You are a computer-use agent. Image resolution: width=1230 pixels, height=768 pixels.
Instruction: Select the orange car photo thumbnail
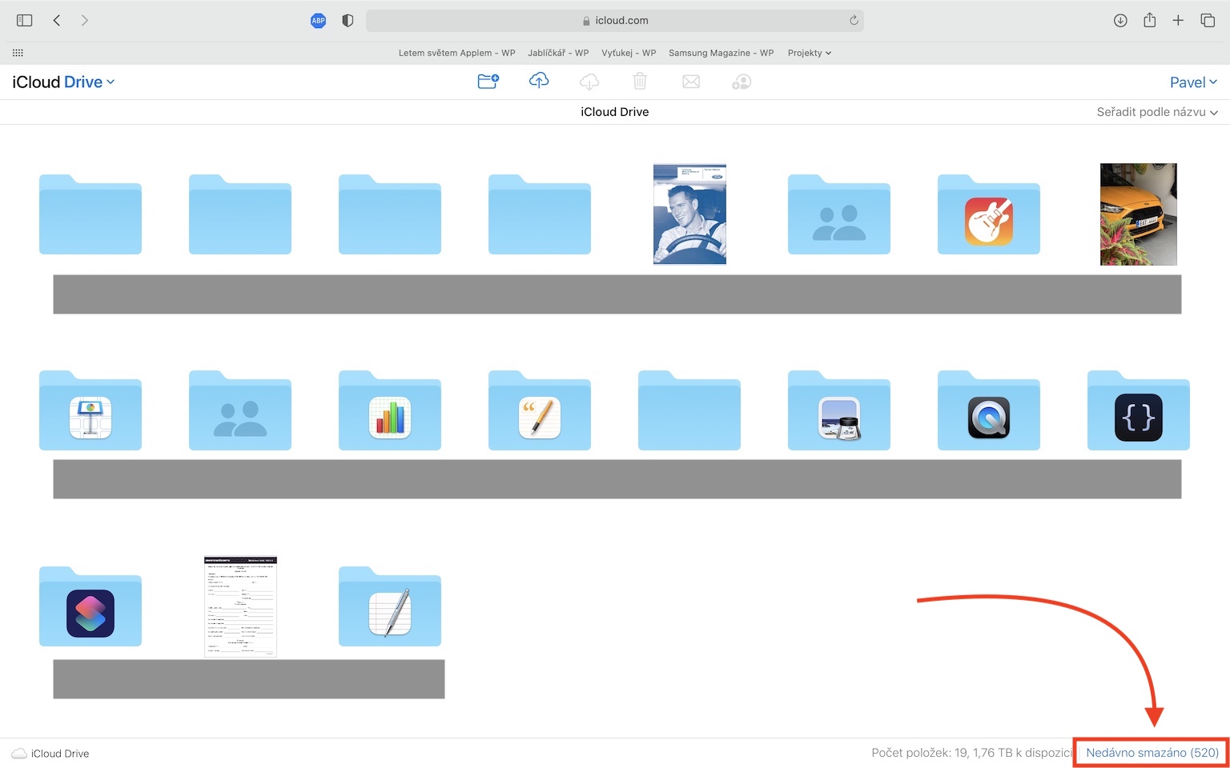(x=1139, y=214)
